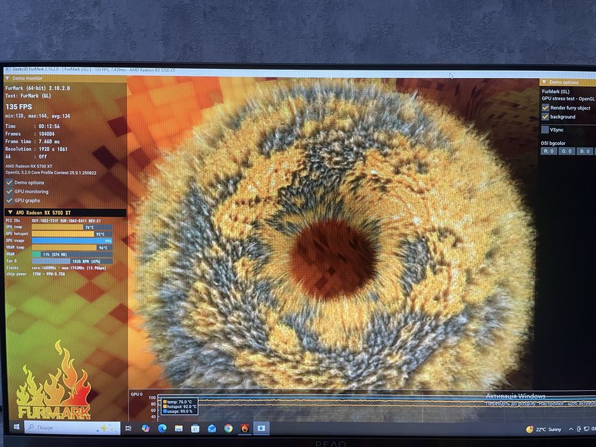Open the Mail app from the taskbar

coord(211,428)
